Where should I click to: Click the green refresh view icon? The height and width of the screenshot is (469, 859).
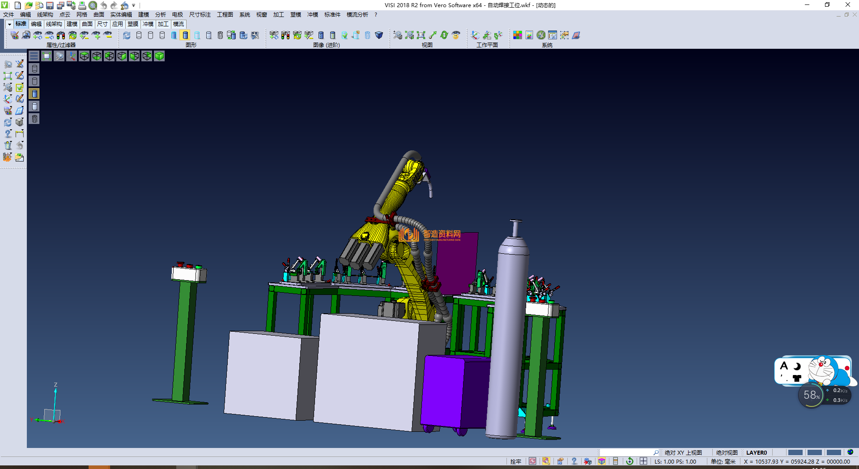click(x=444, y=35)
